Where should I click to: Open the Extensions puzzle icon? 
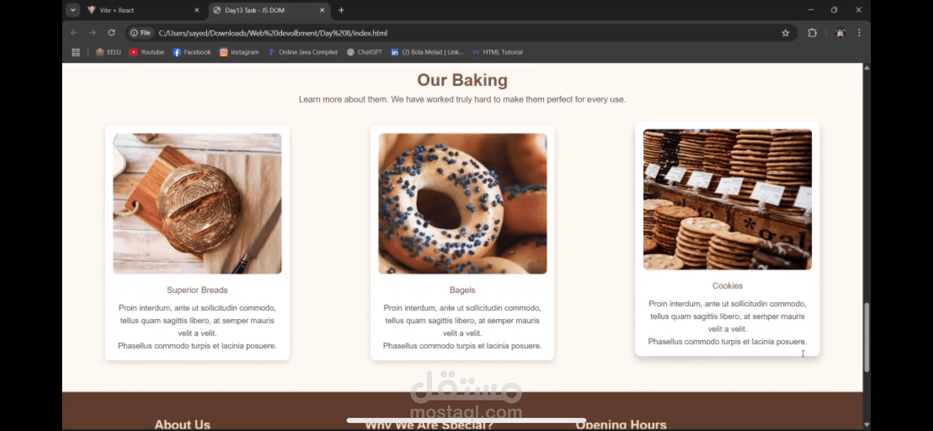[x=812, y=33]
